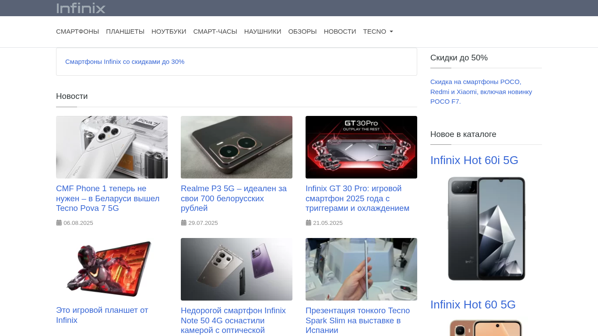Open the Tecno Pova 7 5G news thumbnail

(x=112, y=147)
